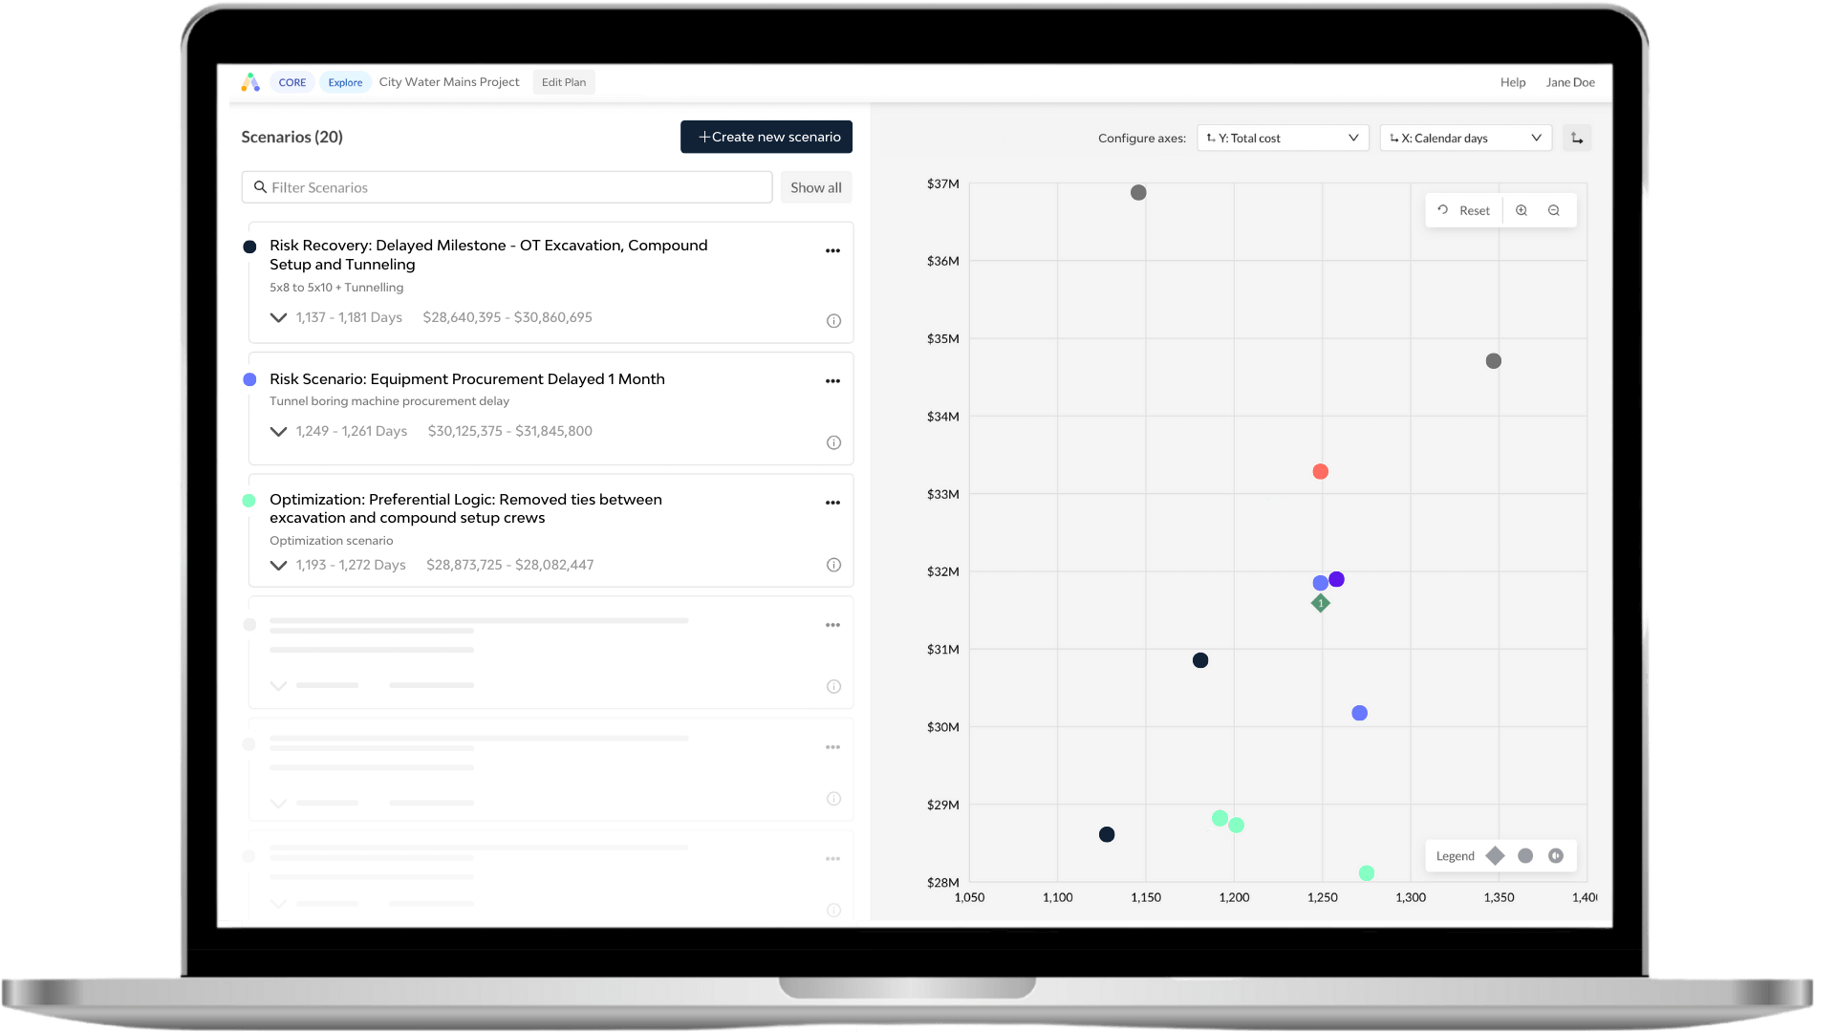Select the orange risk scenario point on chart
The height and width of the screenshot is (1032, 1835).
click(1321, 470)
